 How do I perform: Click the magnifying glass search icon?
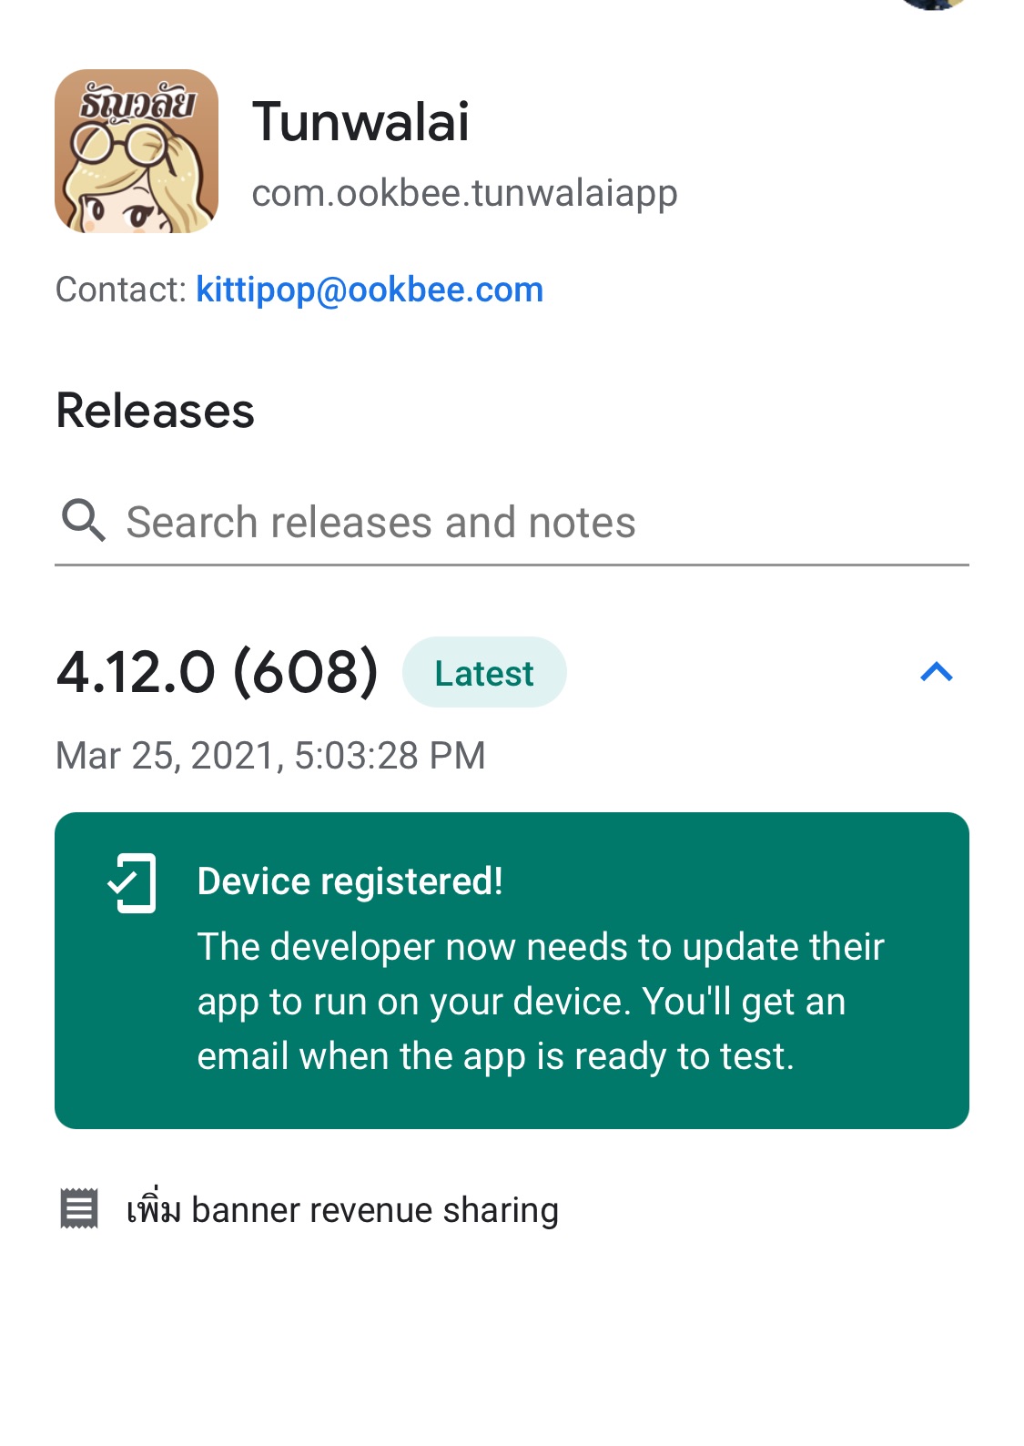(83, 521)
